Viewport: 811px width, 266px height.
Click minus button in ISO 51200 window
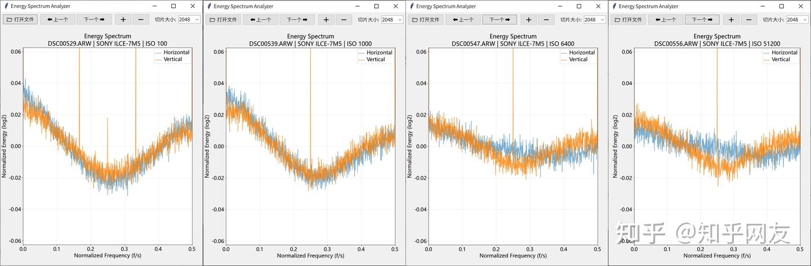(x=749, y=19)
